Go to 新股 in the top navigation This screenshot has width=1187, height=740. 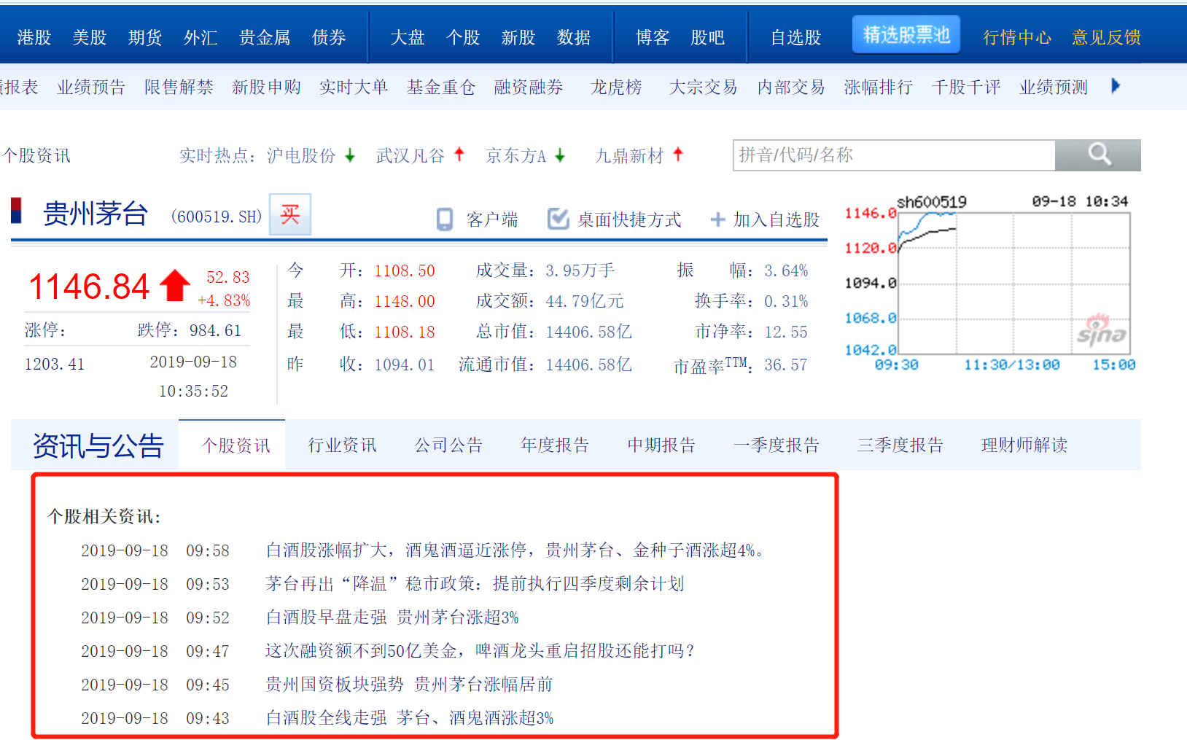coord(518,37)
